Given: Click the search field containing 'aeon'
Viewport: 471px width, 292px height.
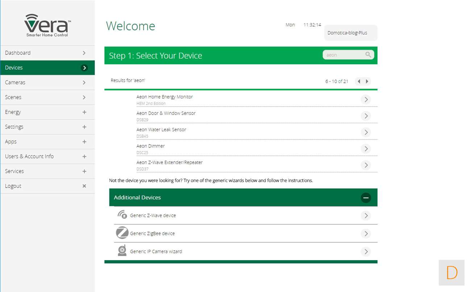Looking at the screenshot, I should [348, 55].
